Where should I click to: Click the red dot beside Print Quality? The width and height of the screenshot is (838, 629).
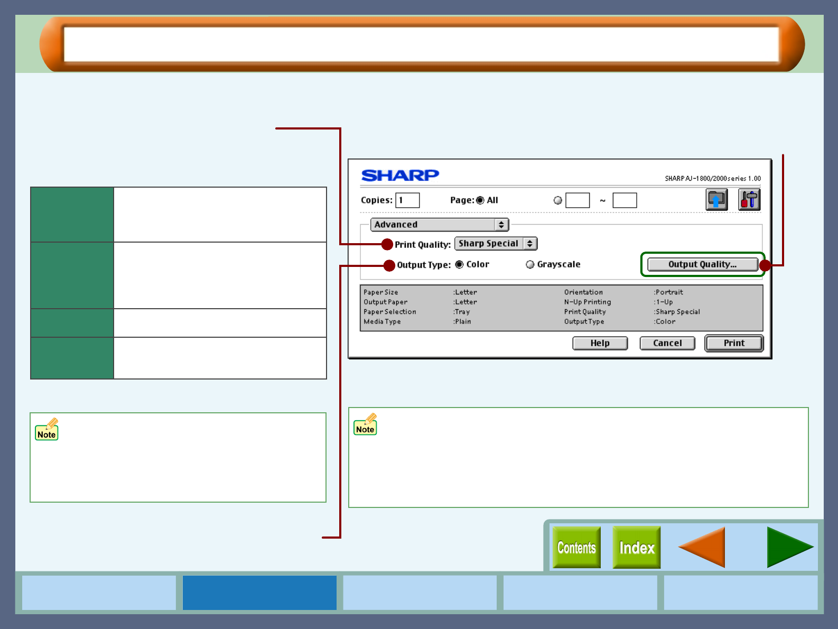387,244
